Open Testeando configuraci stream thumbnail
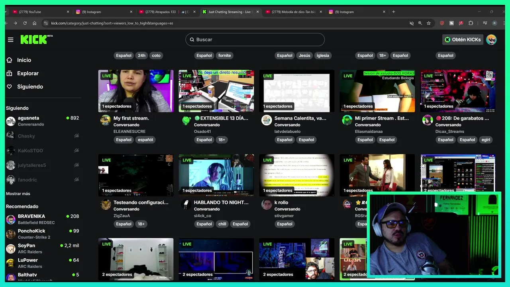Screen dimensions: 510x287 136,175
